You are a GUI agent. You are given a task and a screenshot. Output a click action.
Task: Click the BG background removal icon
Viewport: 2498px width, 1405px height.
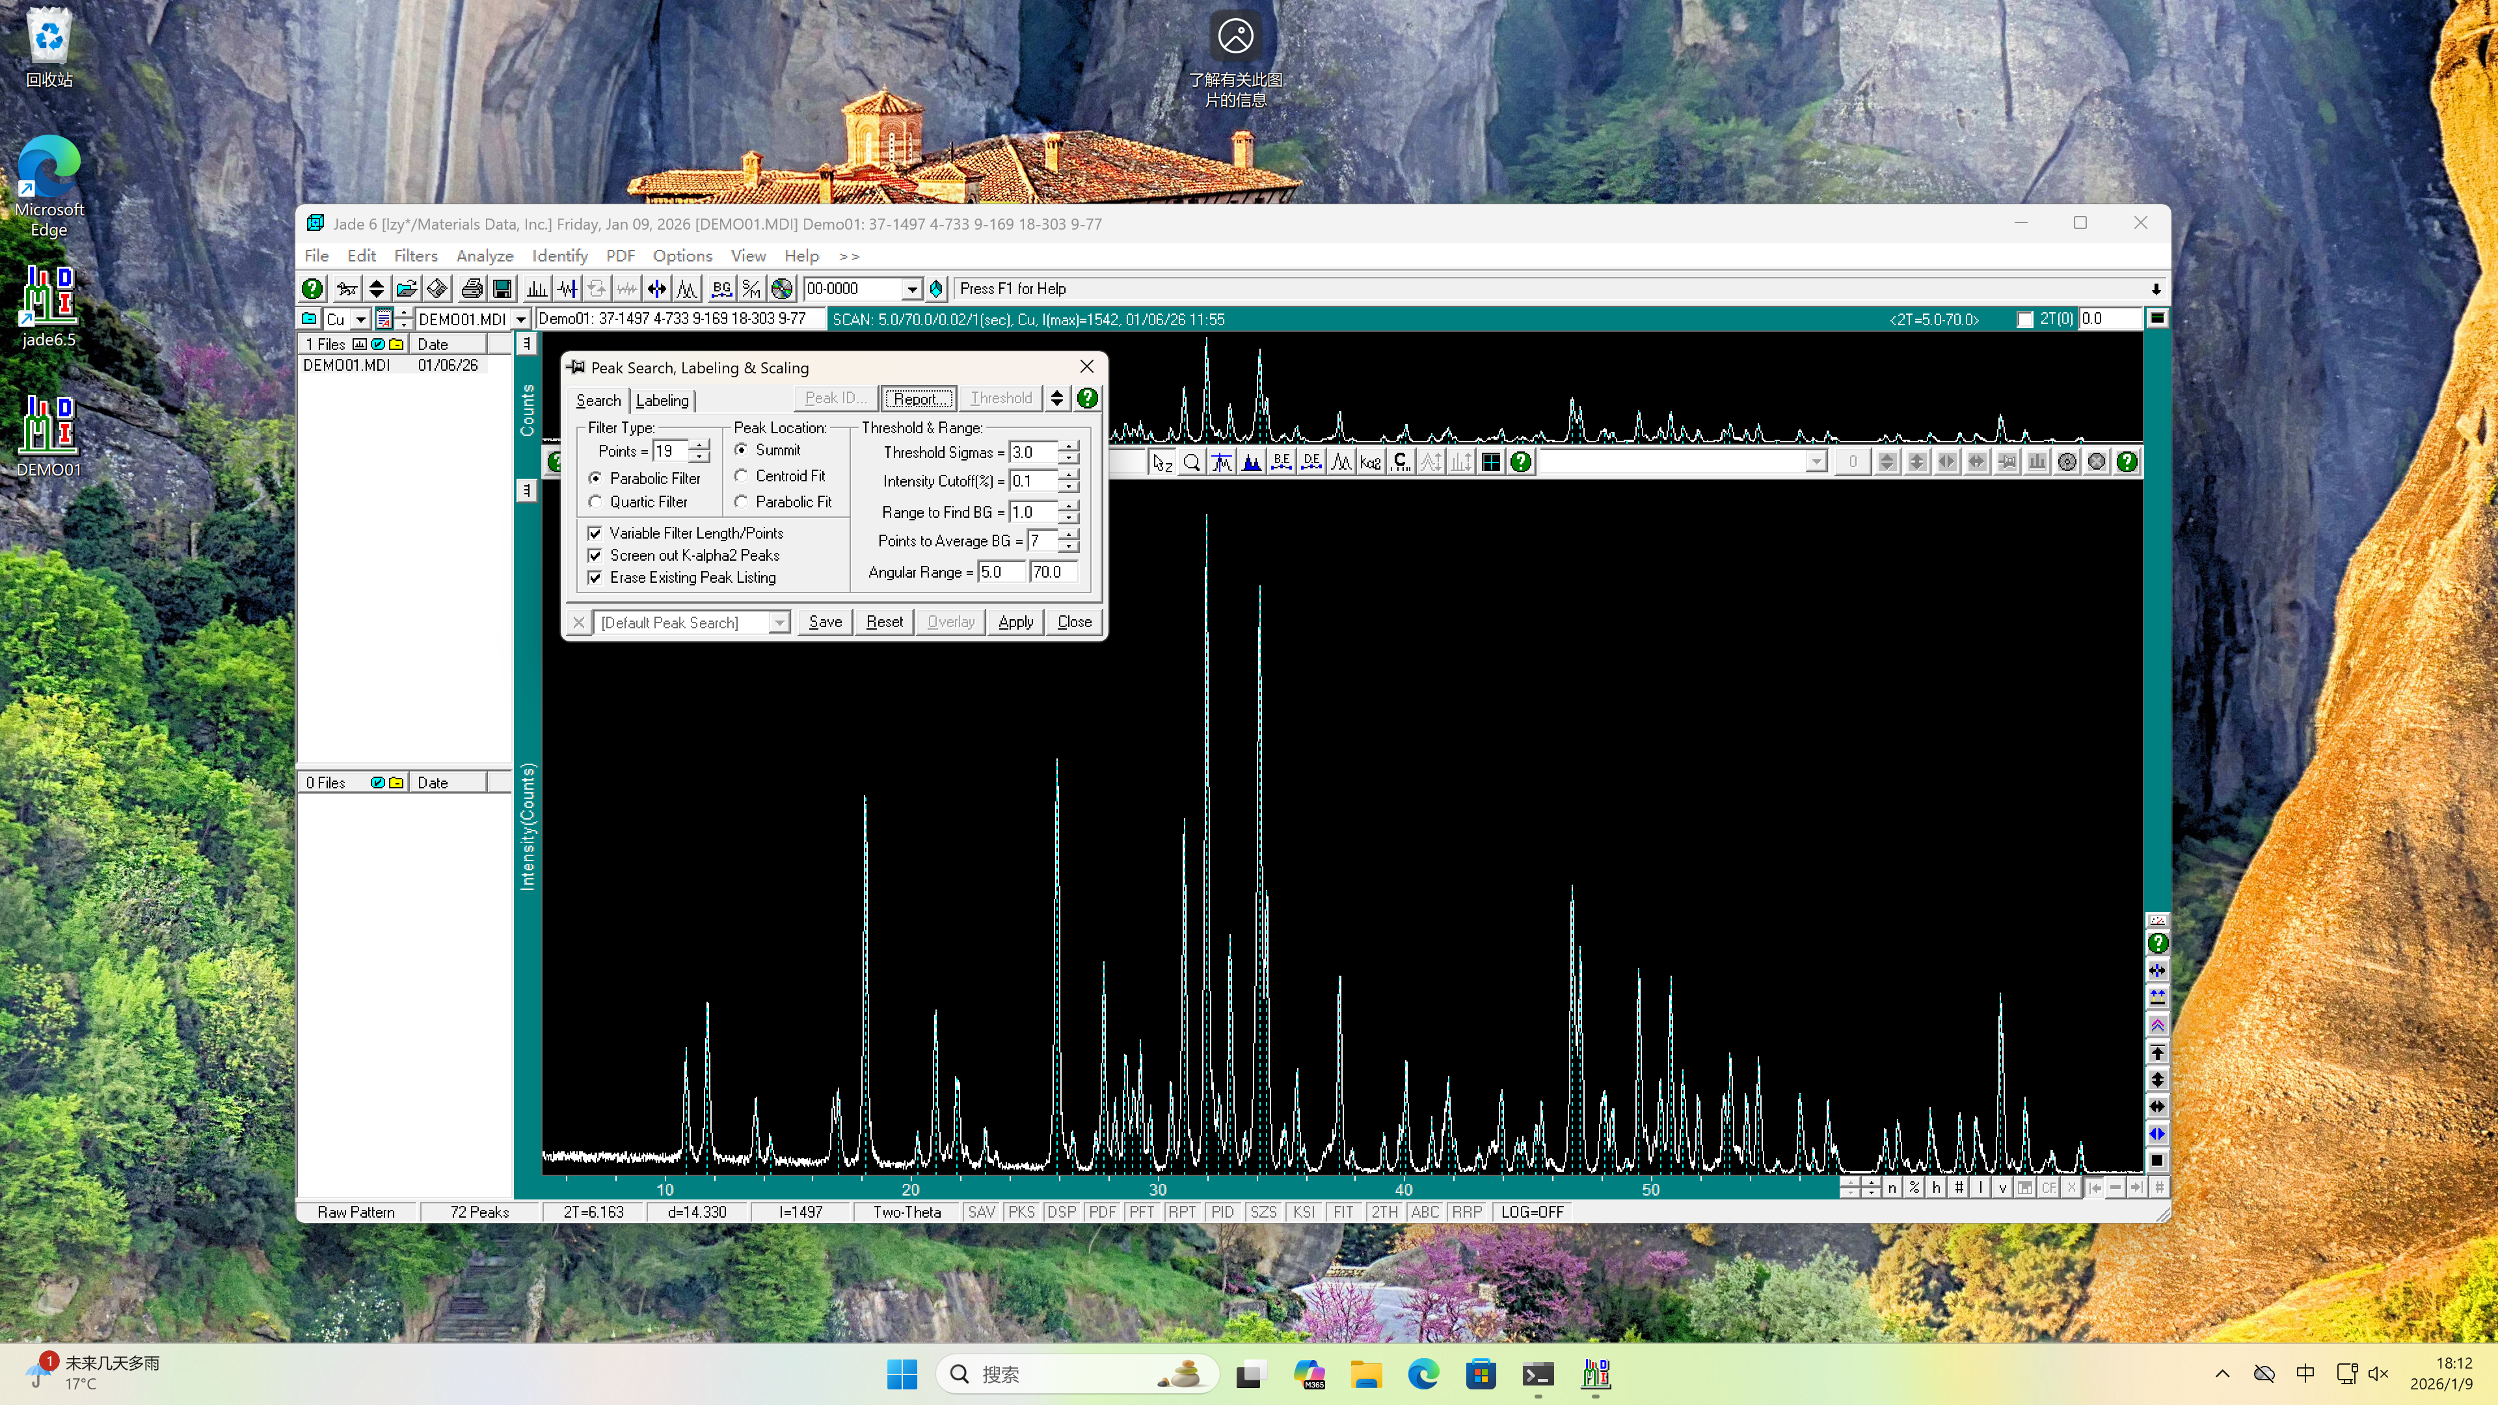pyautogui.click(x=721, y=288)
